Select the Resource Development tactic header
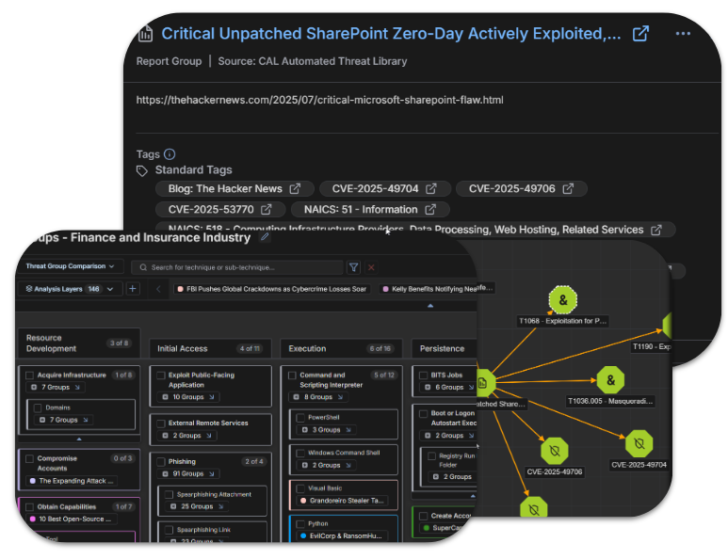 (79, 343)
